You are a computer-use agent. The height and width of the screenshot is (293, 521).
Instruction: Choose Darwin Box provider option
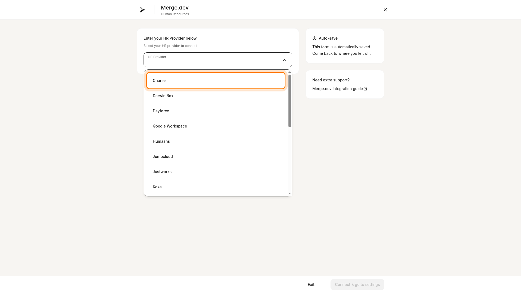tap(216, 96)
